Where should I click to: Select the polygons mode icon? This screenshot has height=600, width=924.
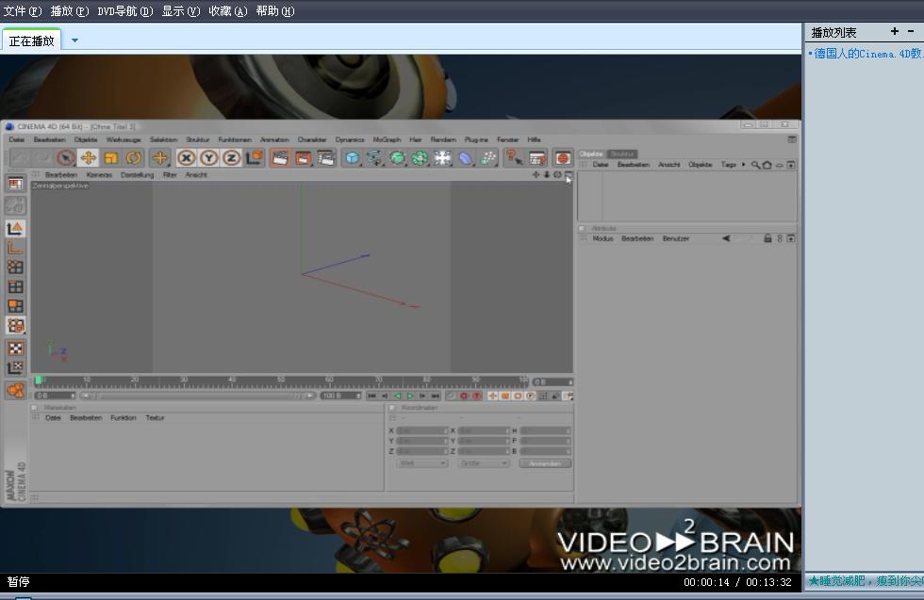15,306
